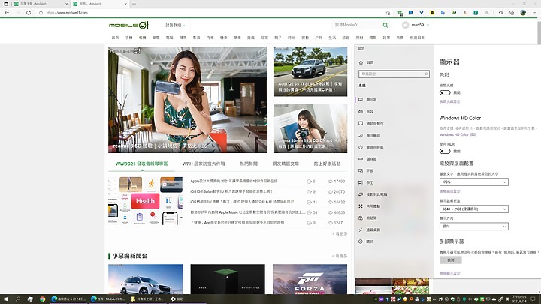
Task: Click the Windows Start button
Action: [x=7, y=298]
